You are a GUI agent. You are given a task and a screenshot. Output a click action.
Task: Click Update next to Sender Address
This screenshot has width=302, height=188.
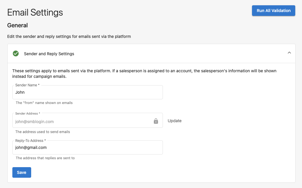[x=174, y=121]
